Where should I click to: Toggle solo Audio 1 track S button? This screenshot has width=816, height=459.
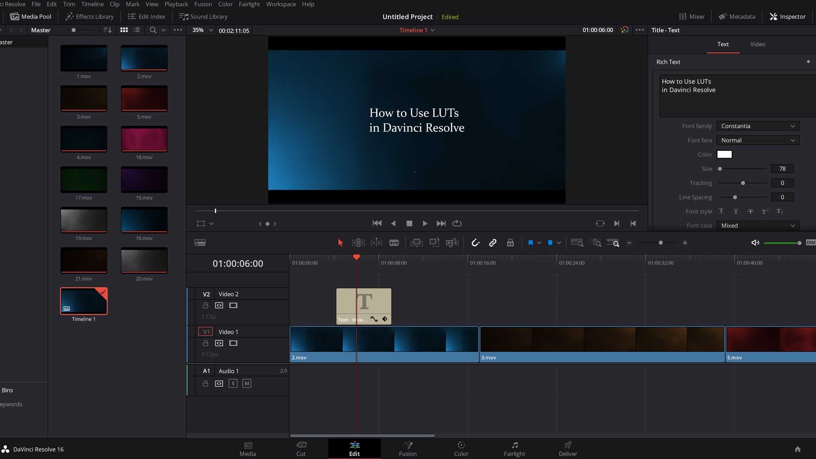(234, 383)
